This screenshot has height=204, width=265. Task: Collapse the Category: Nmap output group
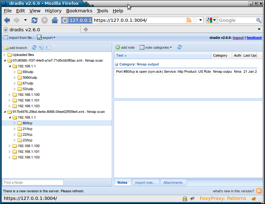117,64
